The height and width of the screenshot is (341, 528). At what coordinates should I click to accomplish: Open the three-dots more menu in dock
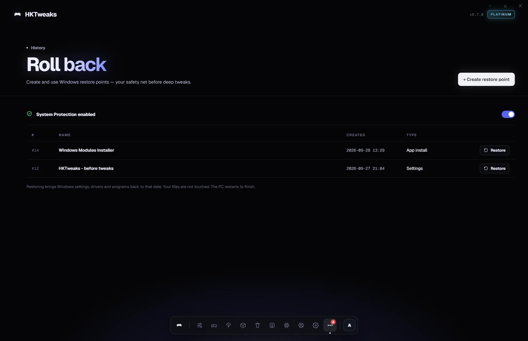(x=330, y=325)
